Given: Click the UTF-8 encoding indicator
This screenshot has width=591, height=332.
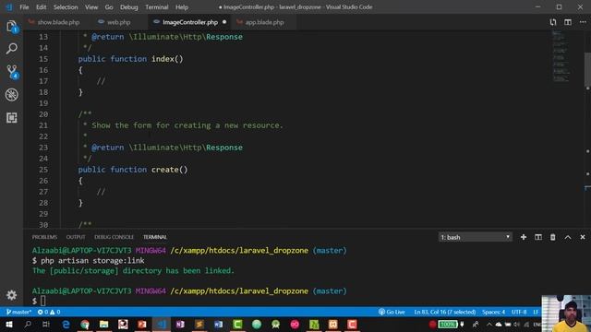Looking at the screenshot, I should (x=519, y=312).
